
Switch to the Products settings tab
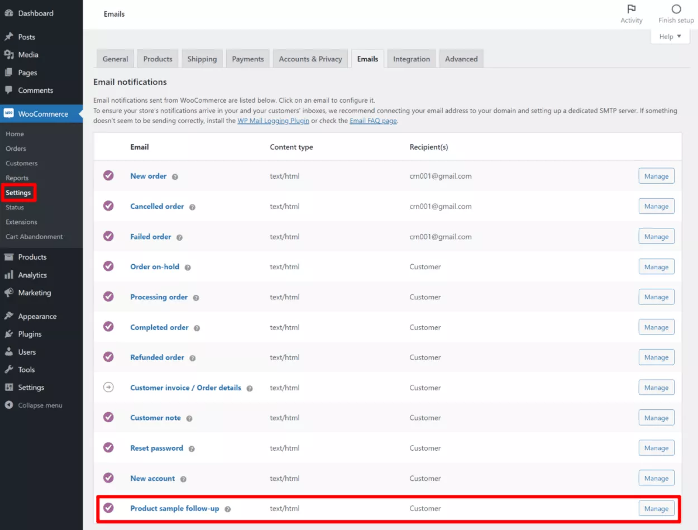click(157, 59)
